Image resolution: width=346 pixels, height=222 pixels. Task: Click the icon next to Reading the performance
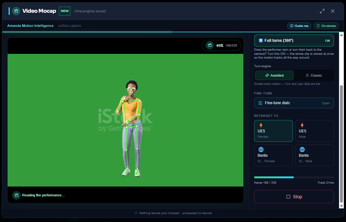16,195
